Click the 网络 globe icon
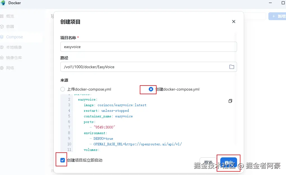286x175 pixels. [x=2, y=68]
